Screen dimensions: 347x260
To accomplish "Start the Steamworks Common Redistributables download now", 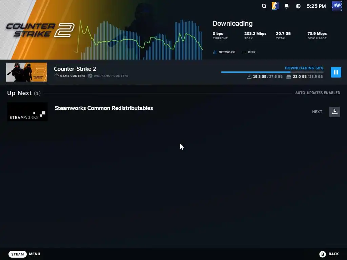I will [334, 112].
